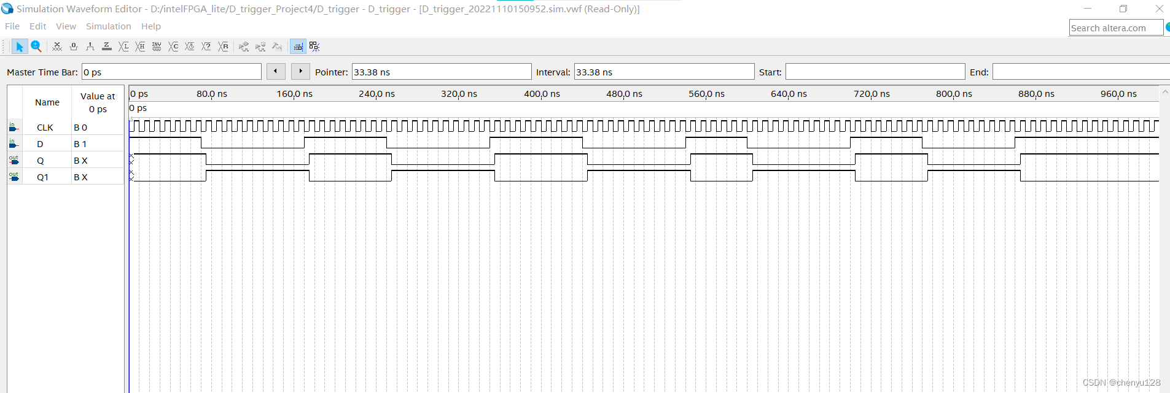Activate the Zoom tool magnifier
This screenshot has height=393, width=1170.
pyautogui.click(x=36, y=47)
